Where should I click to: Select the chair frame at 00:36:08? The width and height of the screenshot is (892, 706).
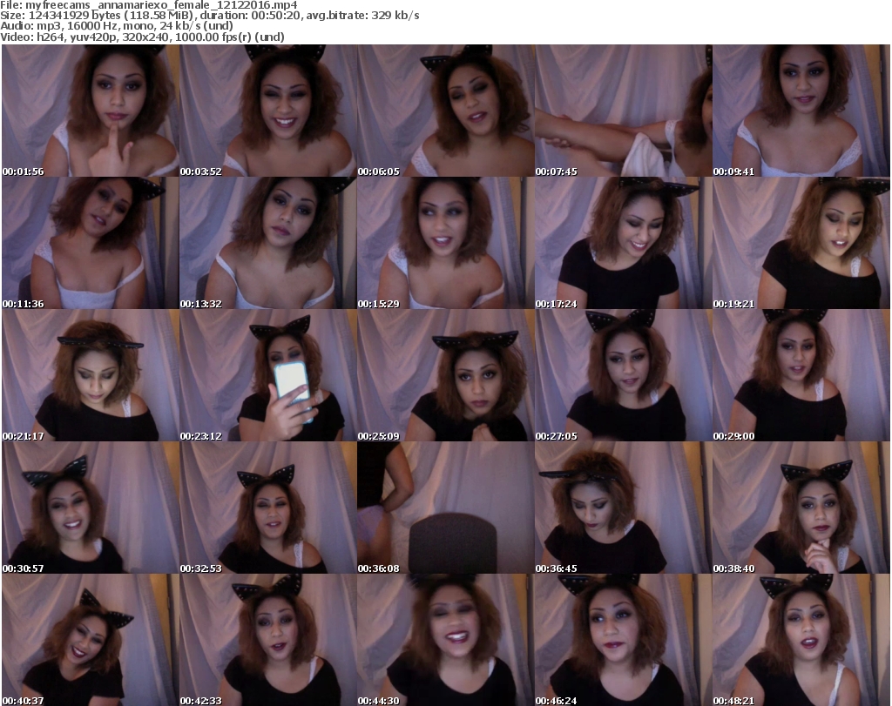(x=445, y=508)
